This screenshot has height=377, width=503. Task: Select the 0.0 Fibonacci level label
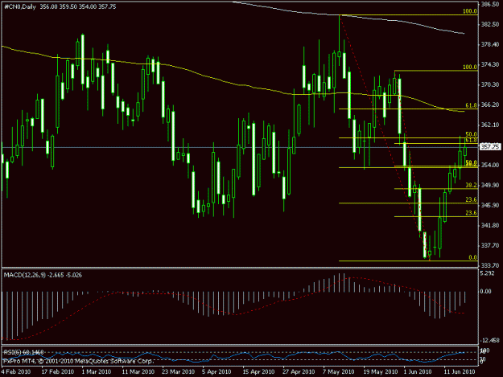click(472, 257)
